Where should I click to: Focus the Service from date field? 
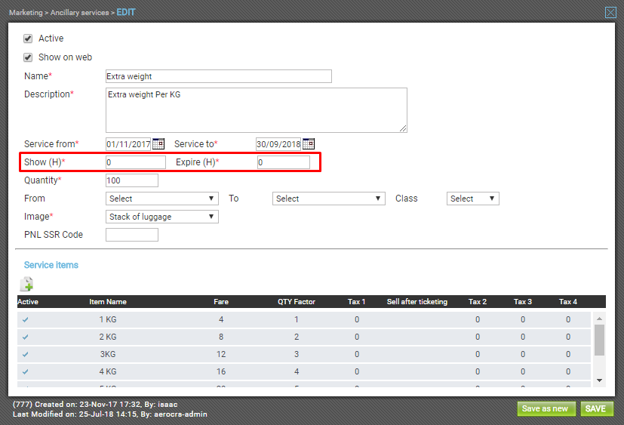click(128, 143)
